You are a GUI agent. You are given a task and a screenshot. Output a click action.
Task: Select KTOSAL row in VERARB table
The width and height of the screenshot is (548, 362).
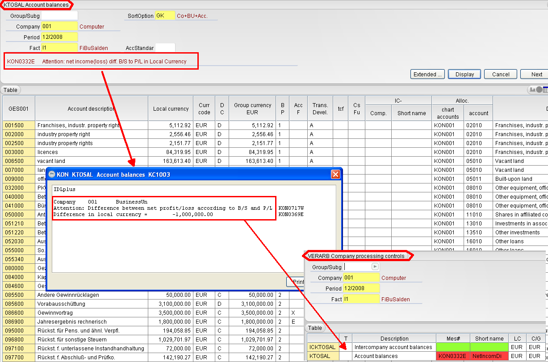tap(323, 356)
